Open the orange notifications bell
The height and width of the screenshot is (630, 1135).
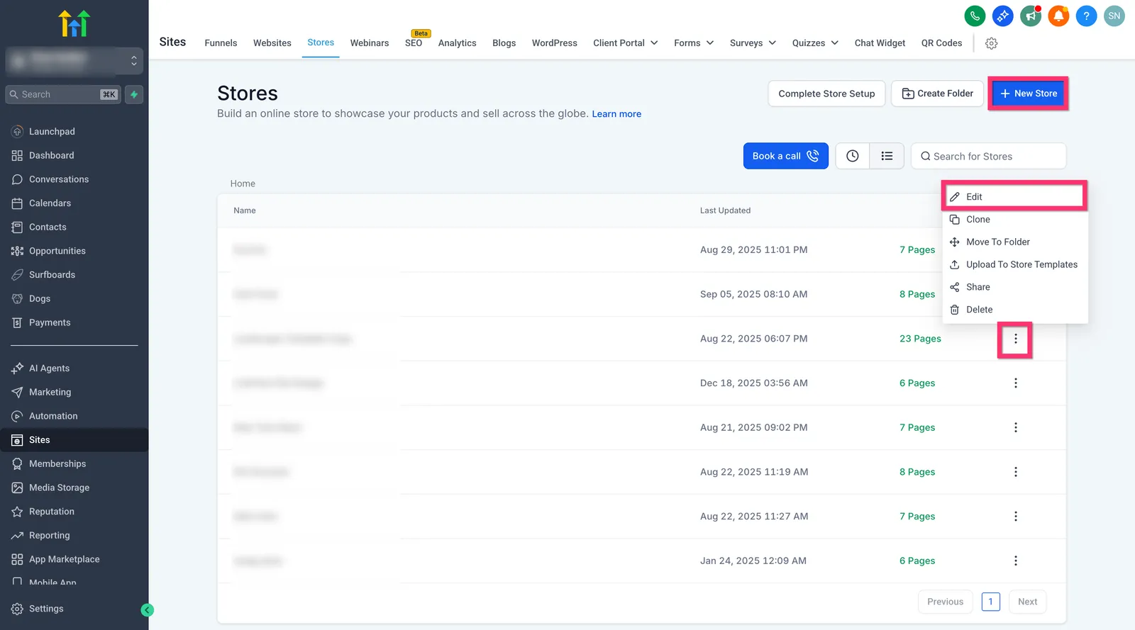(x=1058, y=16)
